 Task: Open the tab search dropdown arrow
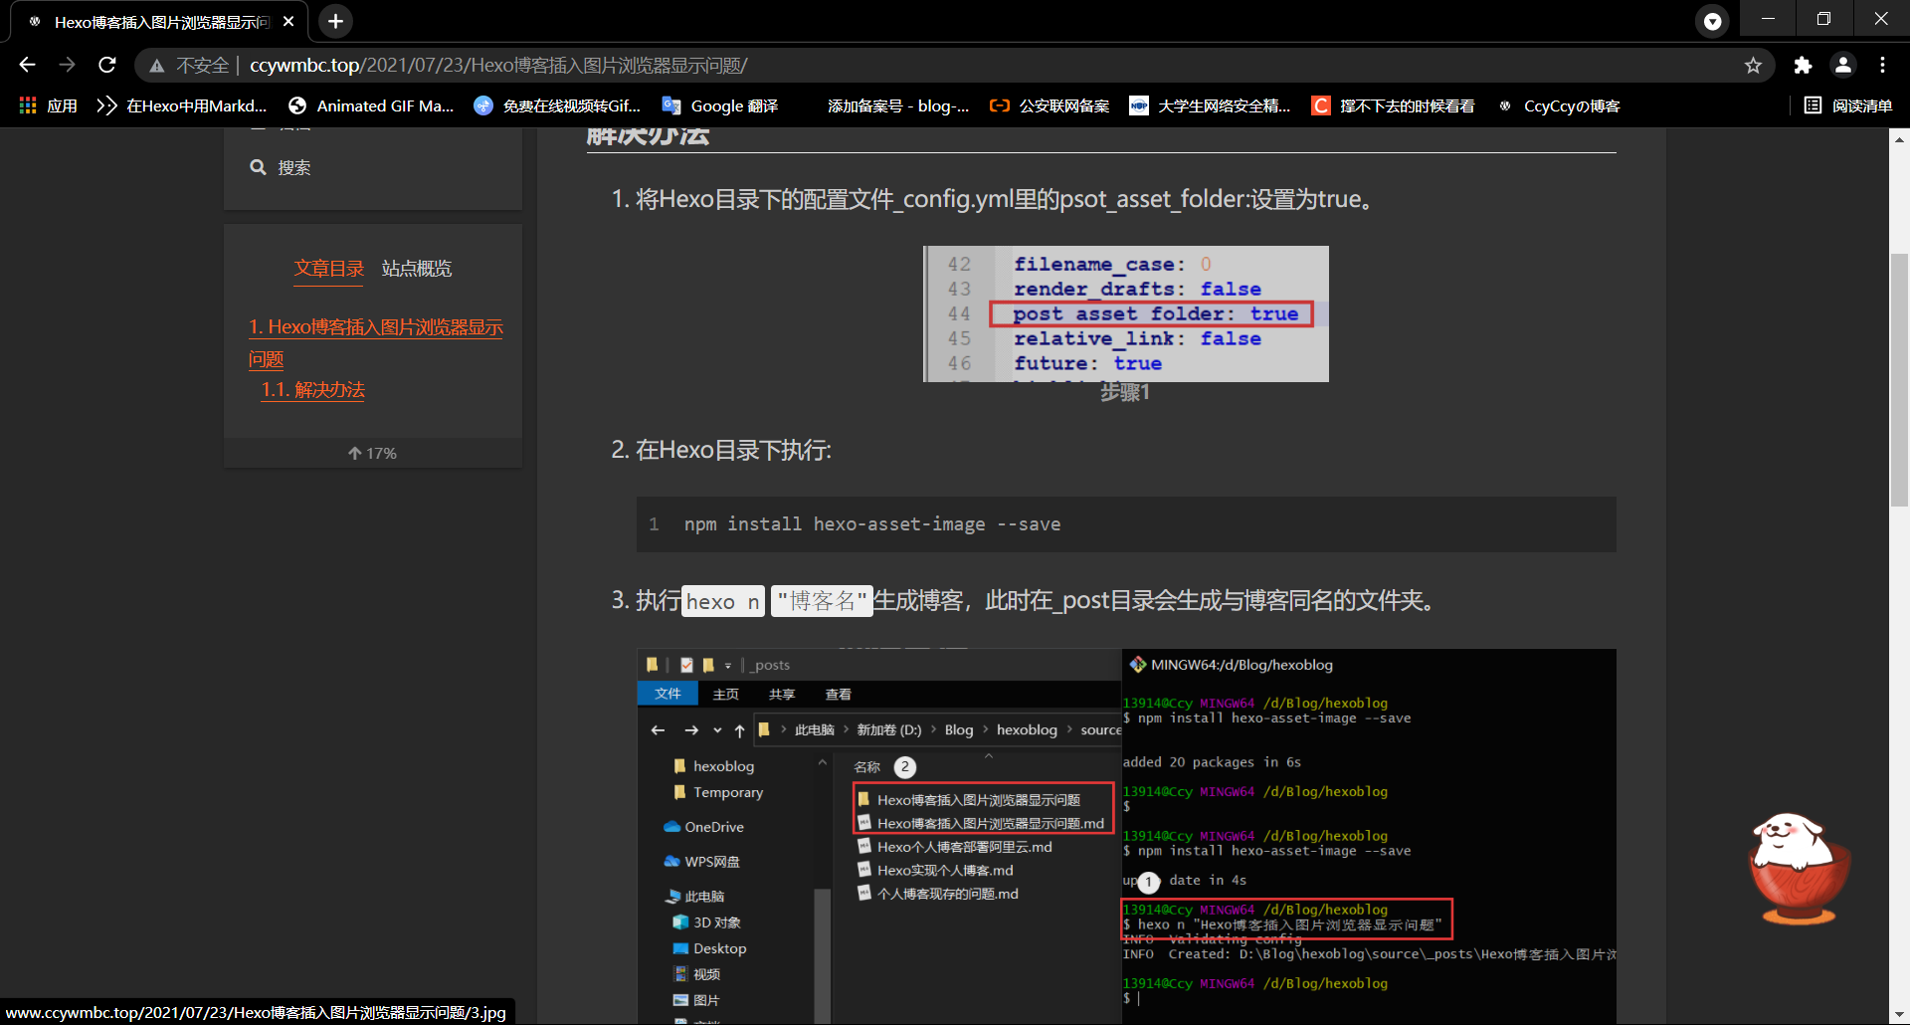coord(1712,21)
